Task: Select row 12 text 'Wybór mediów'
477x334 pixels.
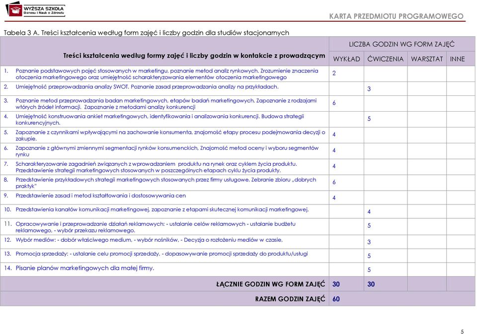Action: (x=149, y=240)
